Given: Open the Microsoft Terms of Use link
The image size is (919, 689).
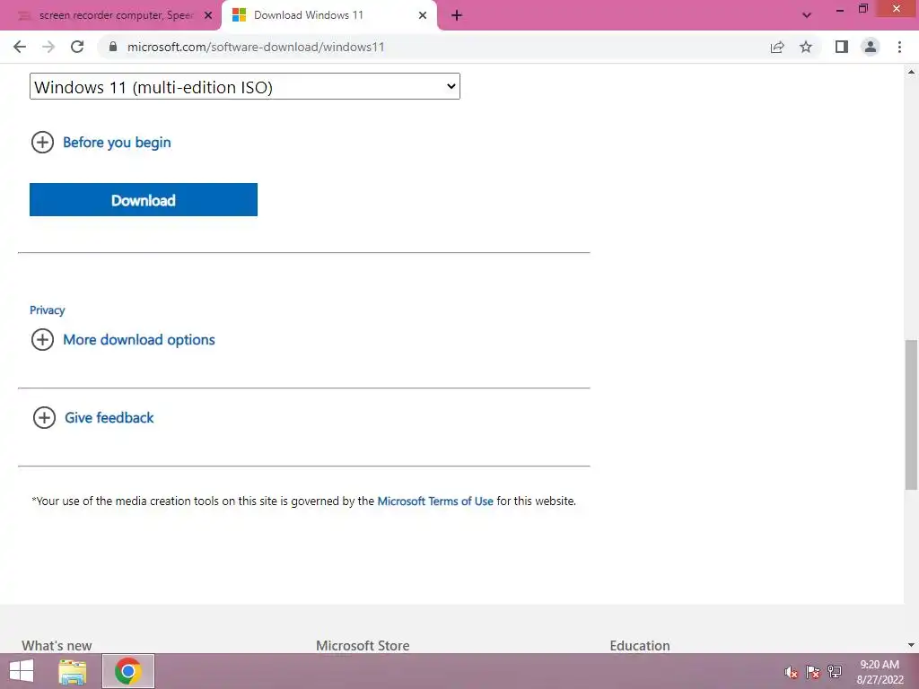Looking at the screenshot, I should pos(435,501).
